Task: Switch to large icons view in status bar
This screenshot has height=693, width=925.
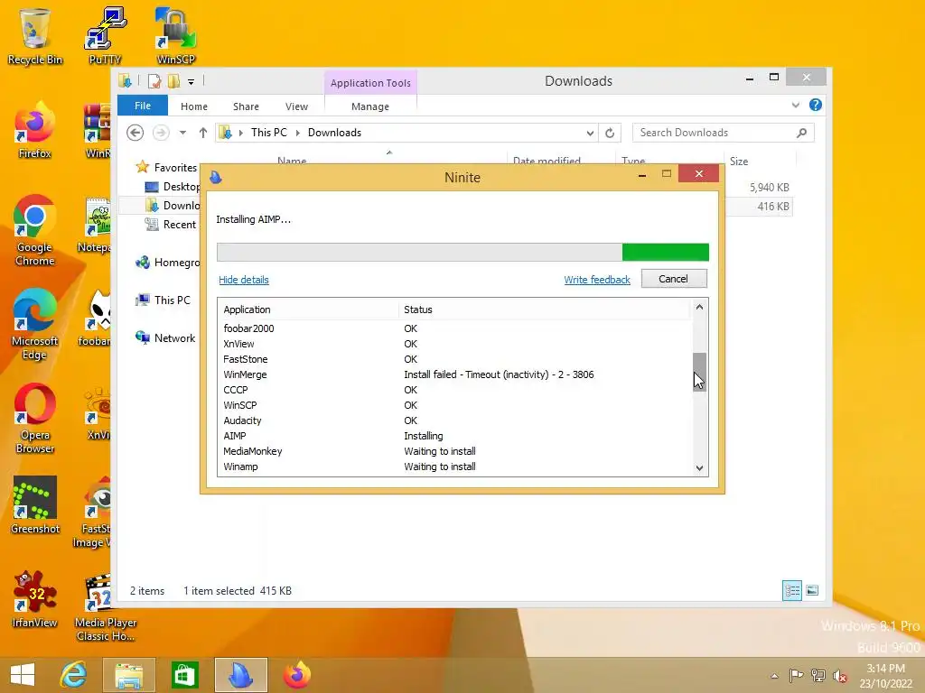Action: pos(812,590)
